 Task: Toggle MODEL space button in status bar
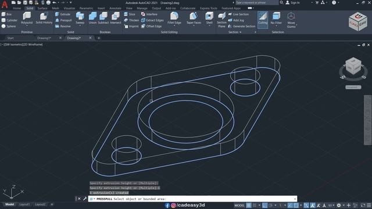239,205
